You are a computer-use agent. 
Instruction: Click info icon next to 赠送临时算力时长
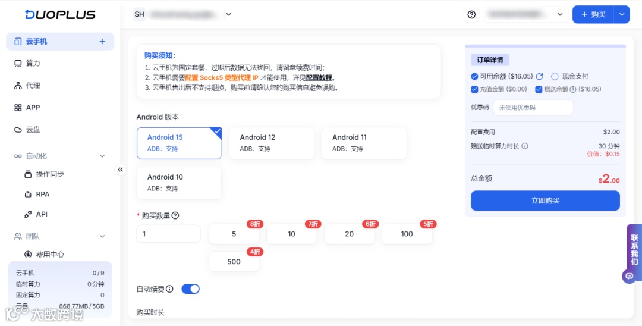525,146
